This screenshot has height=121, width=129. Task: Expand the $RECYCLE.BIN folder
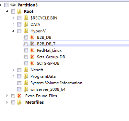(x=13, y=18)
